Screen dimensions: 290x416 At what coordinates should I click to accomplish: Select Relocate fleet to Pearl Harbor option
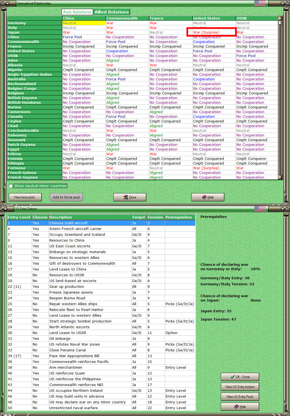[x=101, y=310]
